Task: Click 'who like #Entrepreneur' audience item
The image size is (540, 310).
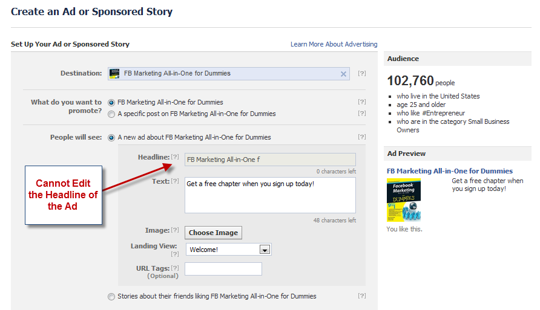Action: point(430,113)
